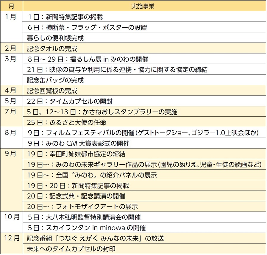Click the 月 column header
This screenshot has height=255, width=267.
click(12, 6)
